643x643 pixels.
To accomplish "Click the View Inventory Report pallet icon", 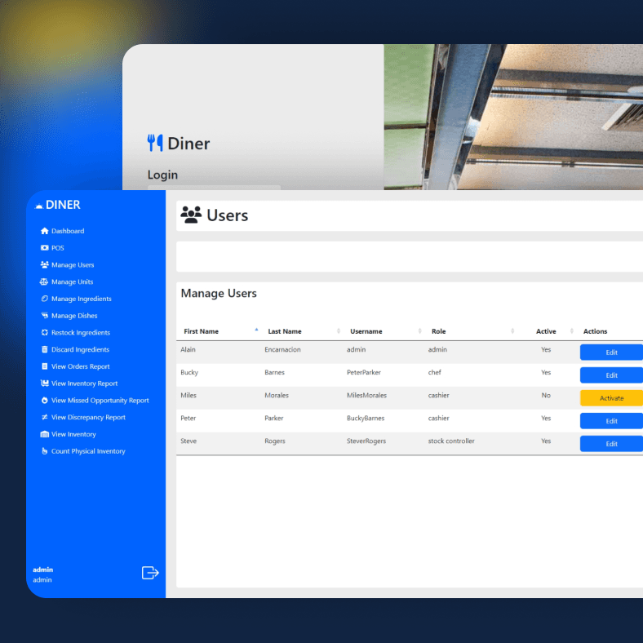I will pos(45,383).
